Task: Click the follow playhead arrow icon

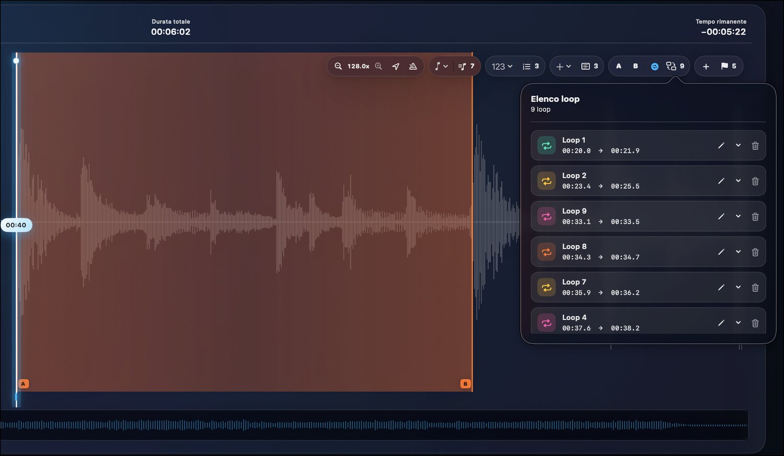Action: click(x=396, y=66)
